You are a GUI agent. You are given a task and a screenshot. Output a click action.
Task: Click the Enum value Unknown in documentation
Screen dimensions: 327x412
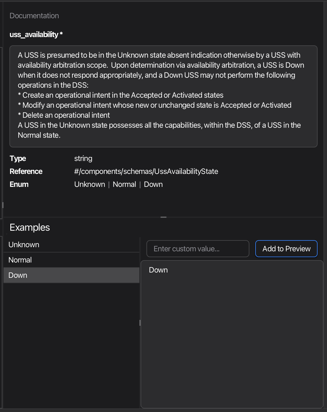[90, 184]
